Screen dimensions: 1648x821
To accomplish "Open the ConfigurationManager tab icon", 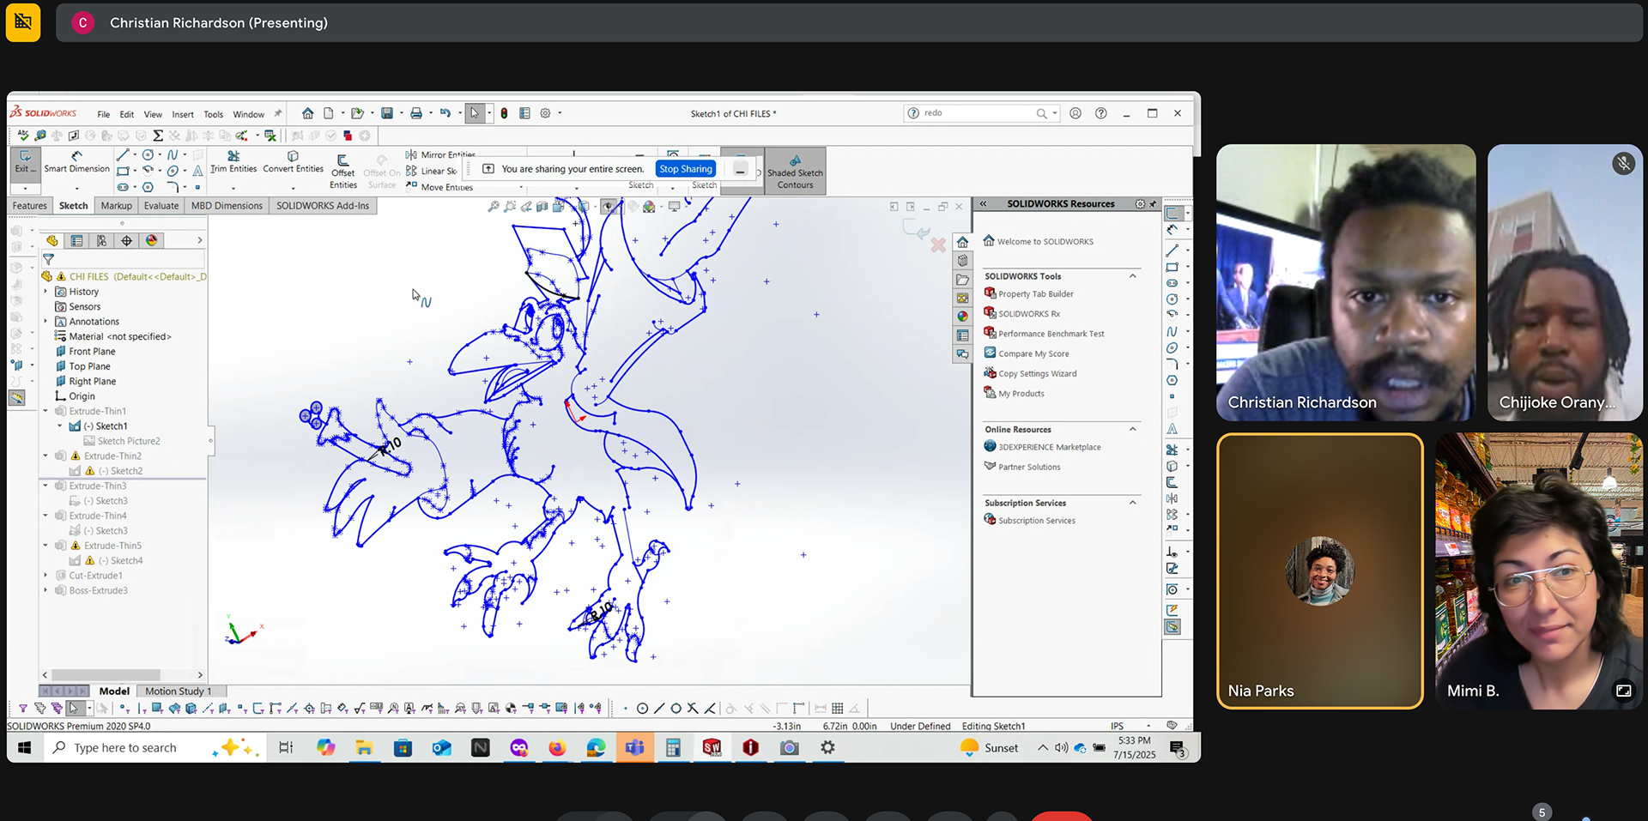I will [102, 241].
